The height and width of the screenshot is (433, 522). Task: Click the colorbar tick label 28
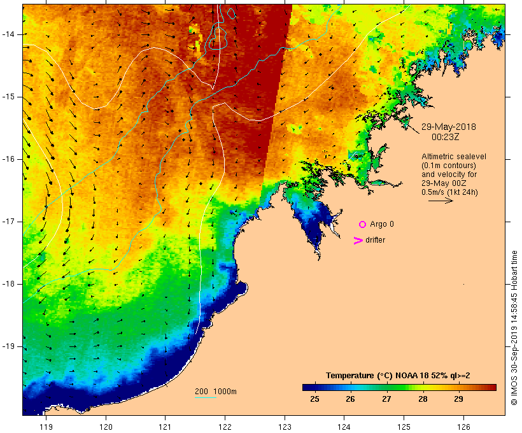(x=423, y=399)
